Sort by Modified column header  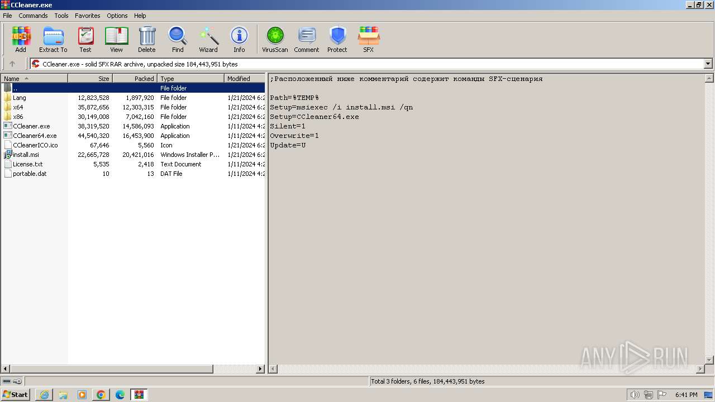tap(245, 79)
